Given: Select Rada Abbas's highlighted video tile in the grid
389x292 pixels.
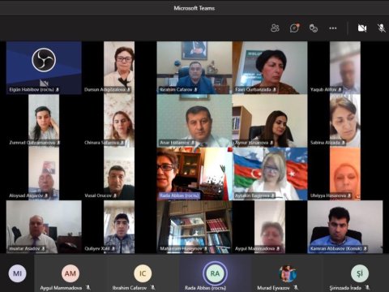Looking at the screenshot, I should pyautogui.click(x=194, y=174).
